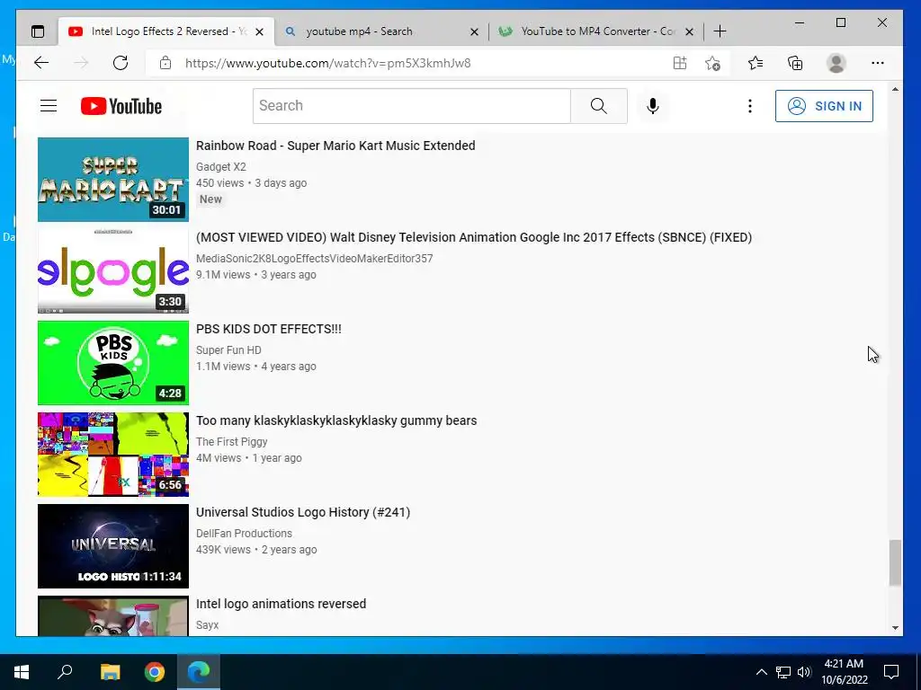Open the Walt Disney Television Animation Google video title

(x=474, y=237)
